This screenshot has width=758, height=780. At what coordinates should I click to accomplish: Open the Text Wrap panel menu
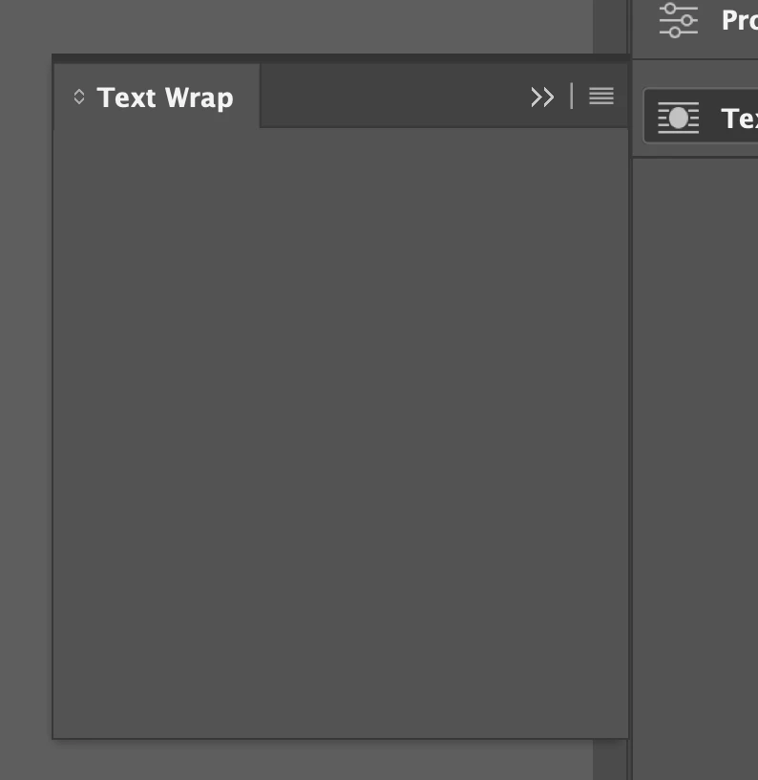point(601,96)
